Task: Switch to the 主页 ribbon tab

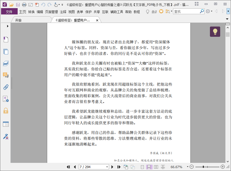Action: pyautogui.click(x=23, y=12)
